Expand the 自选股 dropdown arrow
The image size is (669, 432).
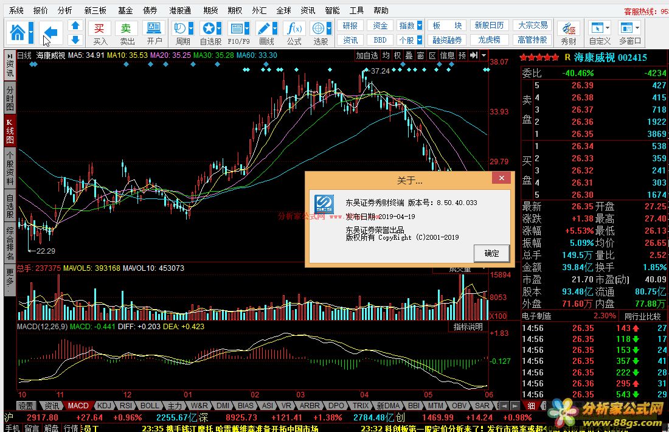point(219,29)
